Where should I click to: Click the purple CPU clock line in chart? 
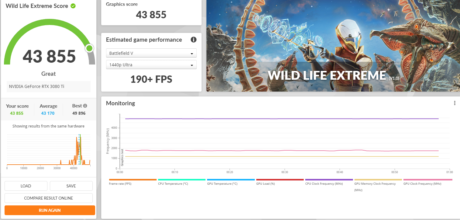pos(282,119)
